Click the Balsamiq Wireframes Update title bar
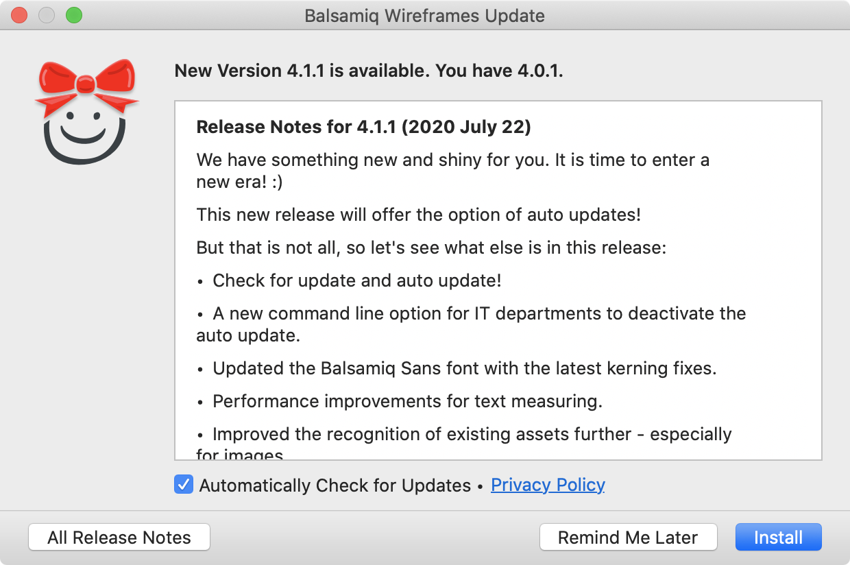The image size is (850, 565). (x=425, y=15)
